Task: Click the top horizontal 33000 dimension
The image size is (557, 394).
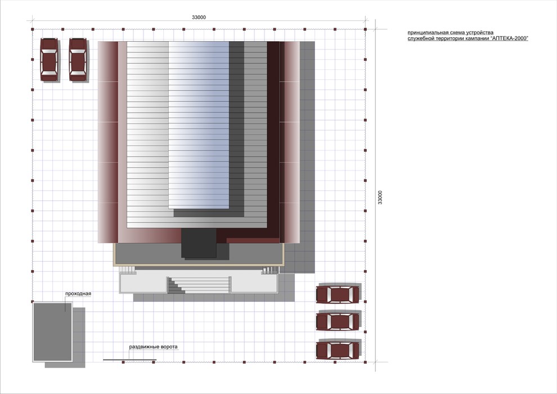Action: click(x=199, y=17)
